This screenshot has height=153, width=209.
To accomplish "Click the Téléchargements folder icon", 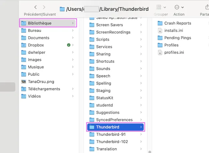I will [x=24, y=89].
